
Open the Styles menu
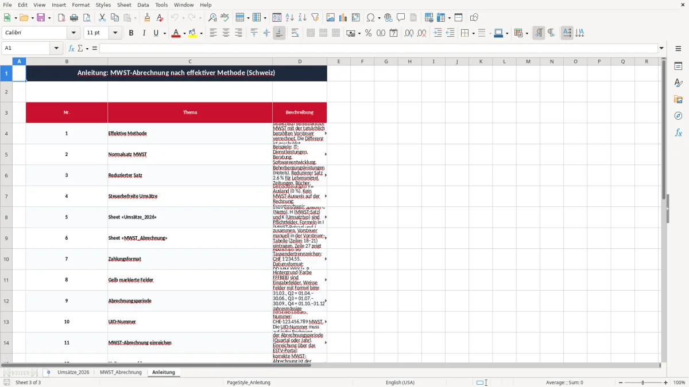(103, 5)
